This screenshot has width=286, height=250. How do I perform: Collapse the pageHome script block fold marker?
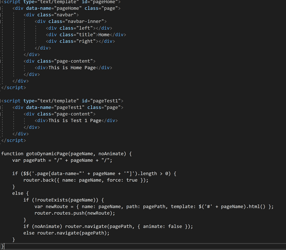pyautogui.click(x=1, y=2)
